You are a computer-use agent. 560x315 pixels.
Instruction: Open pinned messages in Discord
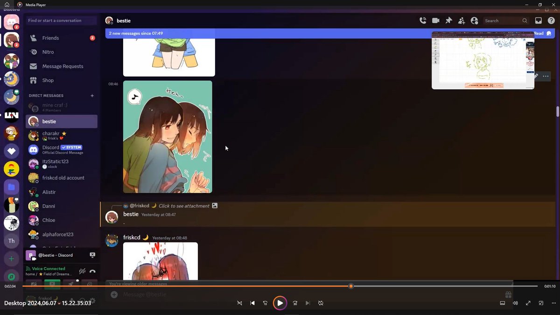pos(448,21)
